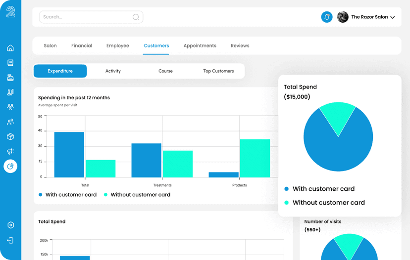Click bar chart legend Without customer card
Viewport: 410px width, 260px height.
137,195
